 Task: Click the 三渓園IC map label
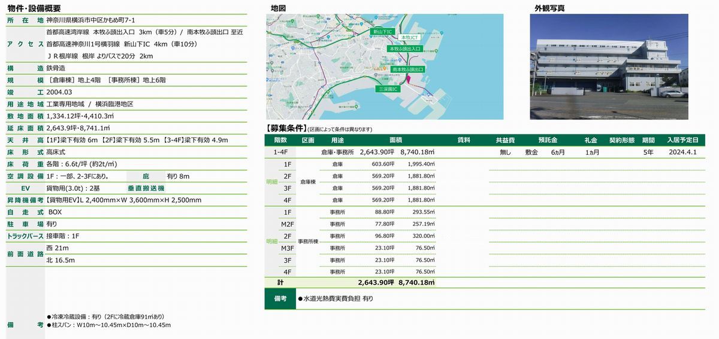coord(387,88)
